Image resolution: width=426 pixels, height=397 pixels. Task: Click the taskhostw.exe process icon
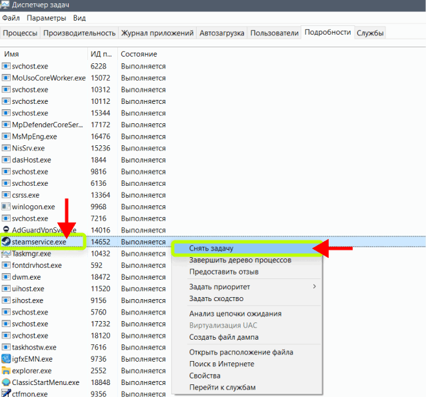(6, 347)
